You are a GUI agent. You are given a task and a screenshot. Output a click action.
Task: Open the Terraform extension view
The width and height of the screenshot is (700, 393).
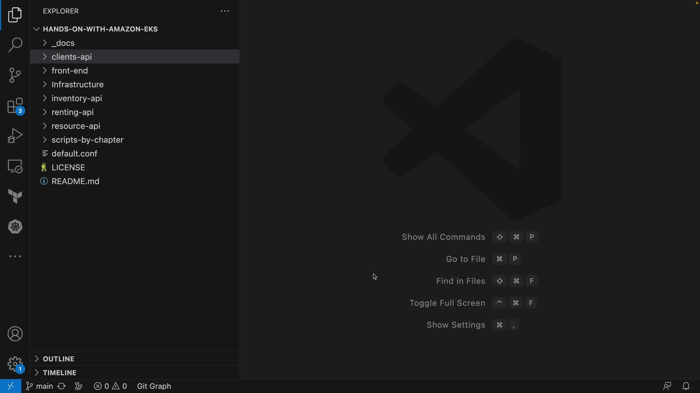[x=15, y=196]
